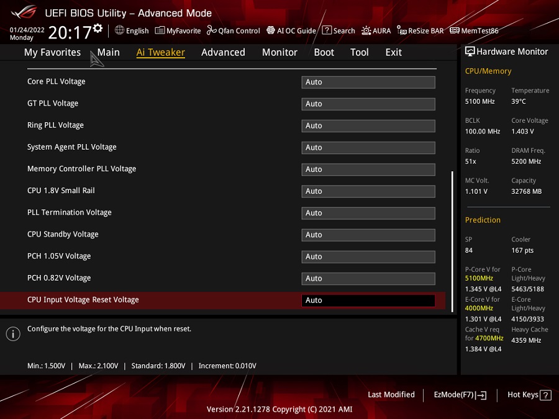Select the PCH 0.82V Voltage label

(x=59, y=278)
